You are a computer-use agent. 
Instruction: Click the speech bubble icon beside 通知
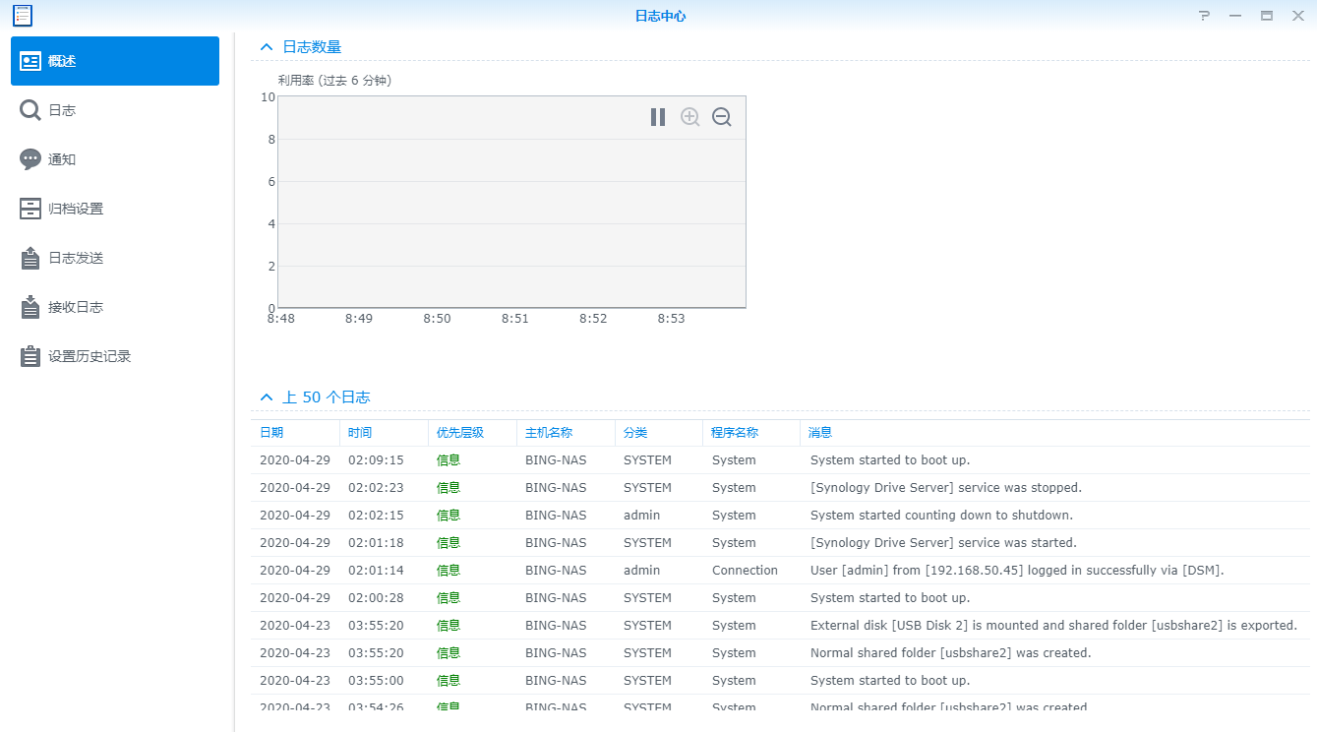point(30,159)
